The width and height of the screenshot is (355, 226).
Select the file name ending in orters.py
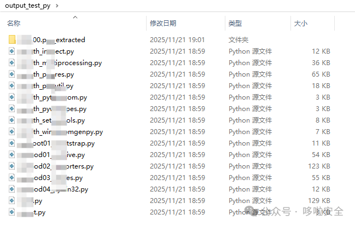[x=63, y=166]
